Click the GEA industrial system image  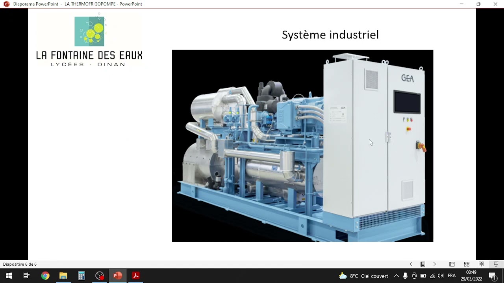coord(302,146)
